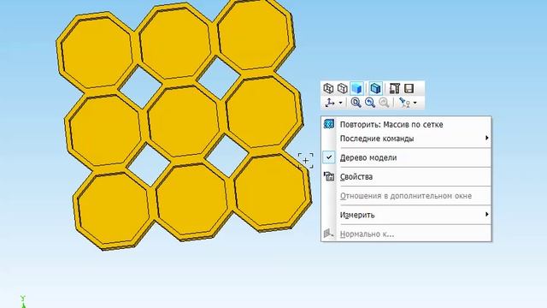
Task: Select the center octagon of the model
Action: pos(184,121)
